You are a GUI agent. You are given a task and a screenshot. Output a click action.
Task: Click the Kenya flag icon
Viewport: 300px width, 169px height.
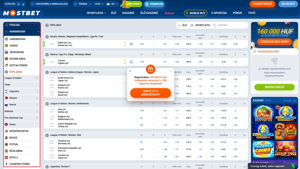point(6,125)
